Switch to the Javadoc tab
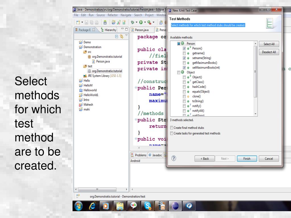The width and height of the screenshot is (291, 218). click(155, 155)
